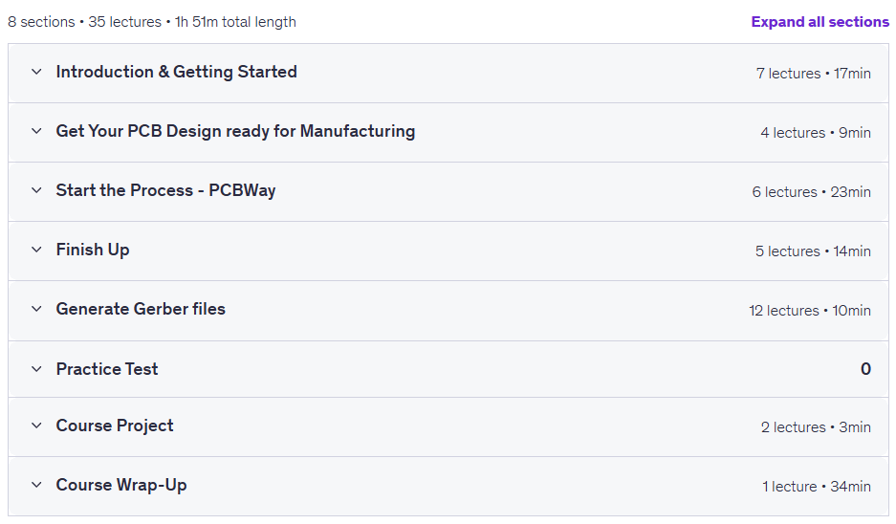Viewport: 896px width, 524px height.
Task: Click the Generate Gerber files heading
Action: 141,309
